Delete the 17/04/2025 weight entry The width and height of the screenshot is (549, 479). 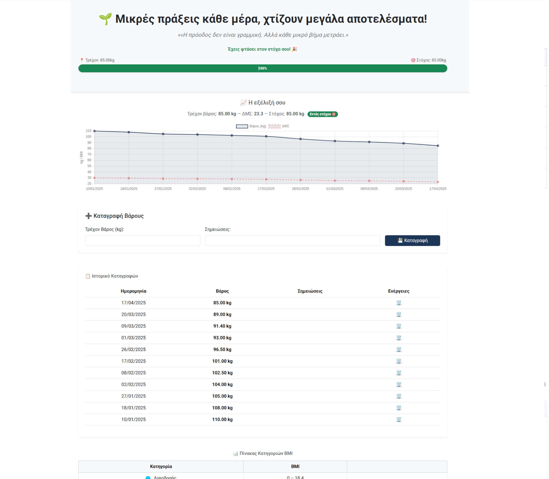pyautogui.click(x=398, y=303)
